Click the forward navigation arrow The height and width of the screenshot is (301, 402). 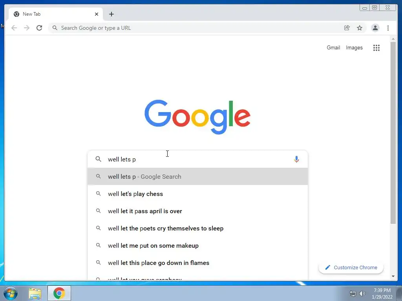point(27,28)
